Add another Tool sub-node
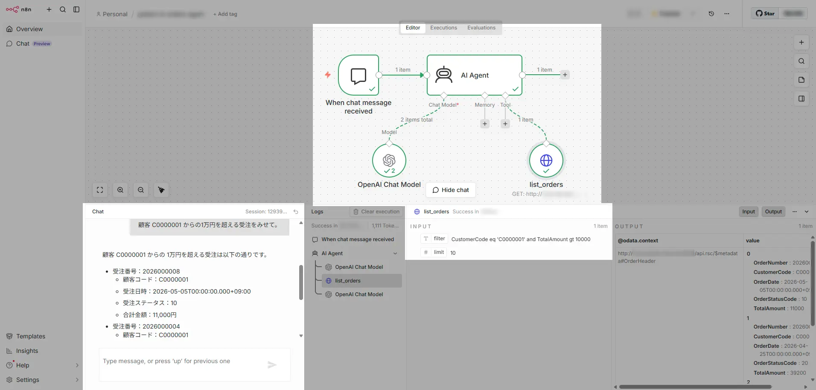This screenshot has width=816, height=390. [505, 124]
